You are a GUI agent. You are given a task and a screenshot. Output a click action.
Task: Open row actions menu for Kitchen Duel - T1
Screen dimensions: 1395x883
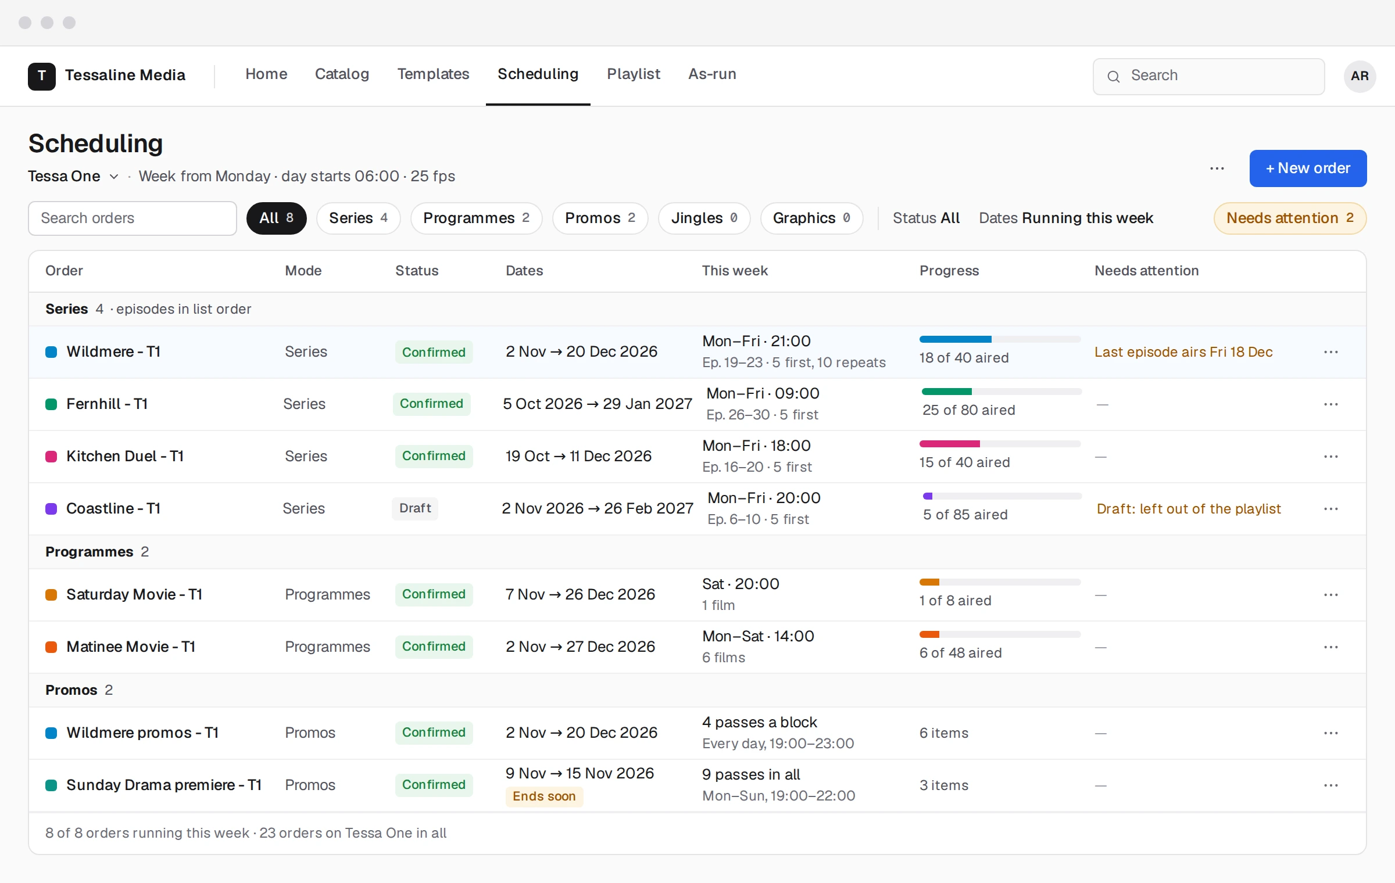coord(1330,457)
